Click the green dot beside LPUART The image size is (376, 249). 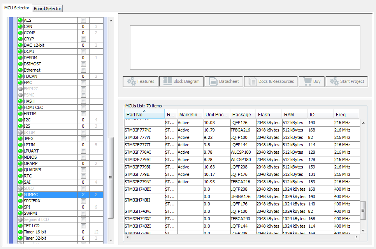[20, 151]
